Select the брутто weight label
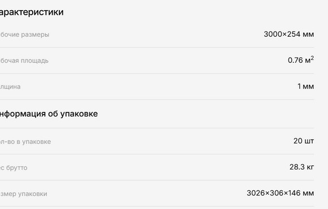 pyautogui.click(x=14, y=168)
